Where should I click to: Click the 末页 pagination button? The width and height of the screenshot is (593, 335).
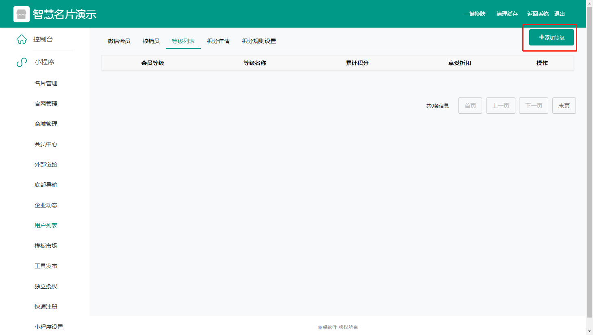[x=564, y=106]
